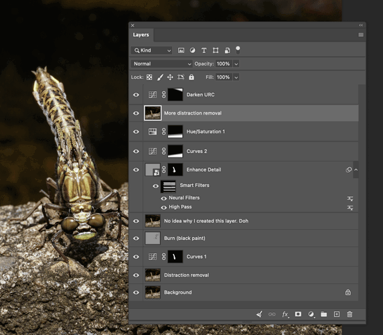The width and height of the screenshot is (383, 335).
Task: Hide the Burn (black paint) layer
Action: click(x=136, y=239)
